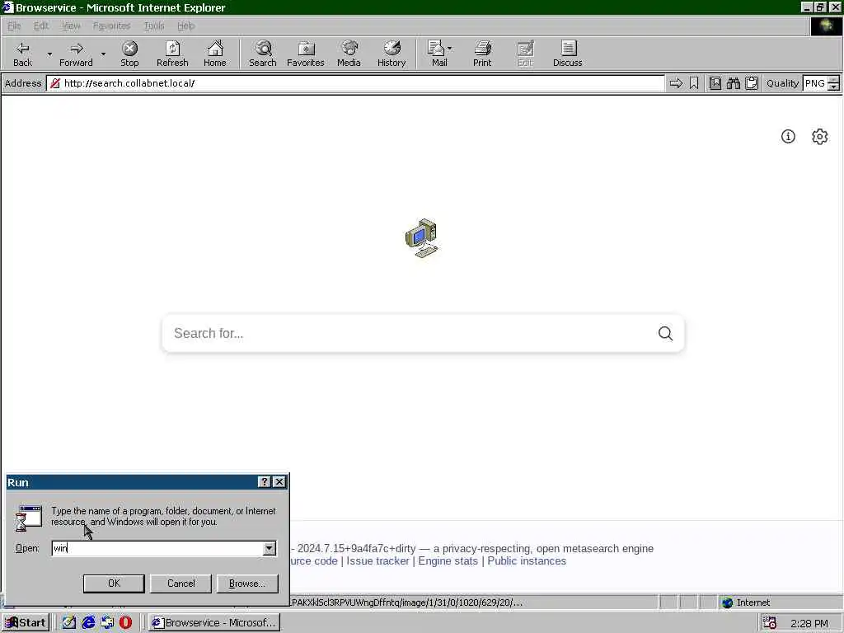The image size is (844, 633).
Task: Click the Go arrow beside the address bar
Action: pyautogui.click(x=676, y=83)
